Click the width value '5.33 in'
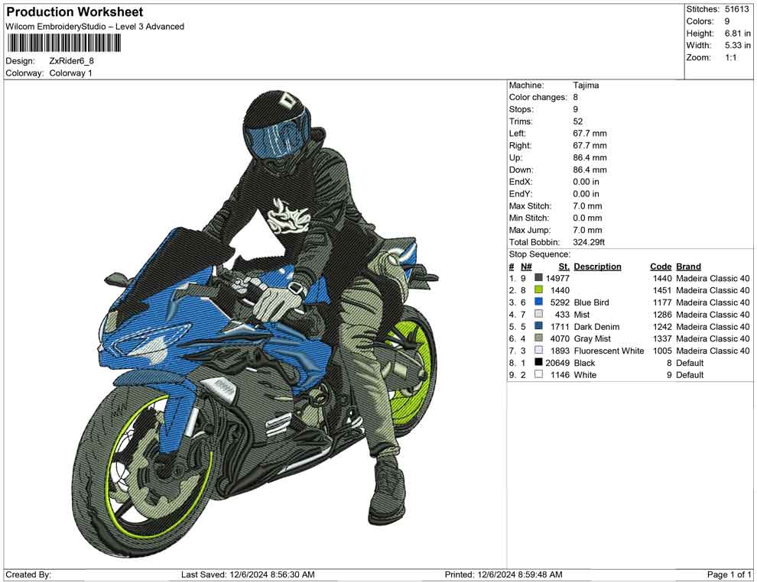Image resolution: width=757 pixels, height=582 pixels. click(738, 45)
